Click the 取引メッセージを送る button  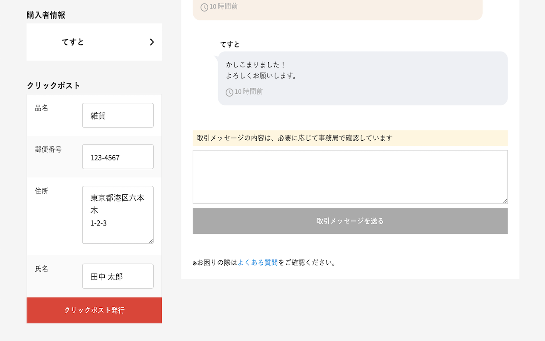(x=350, y=221)
